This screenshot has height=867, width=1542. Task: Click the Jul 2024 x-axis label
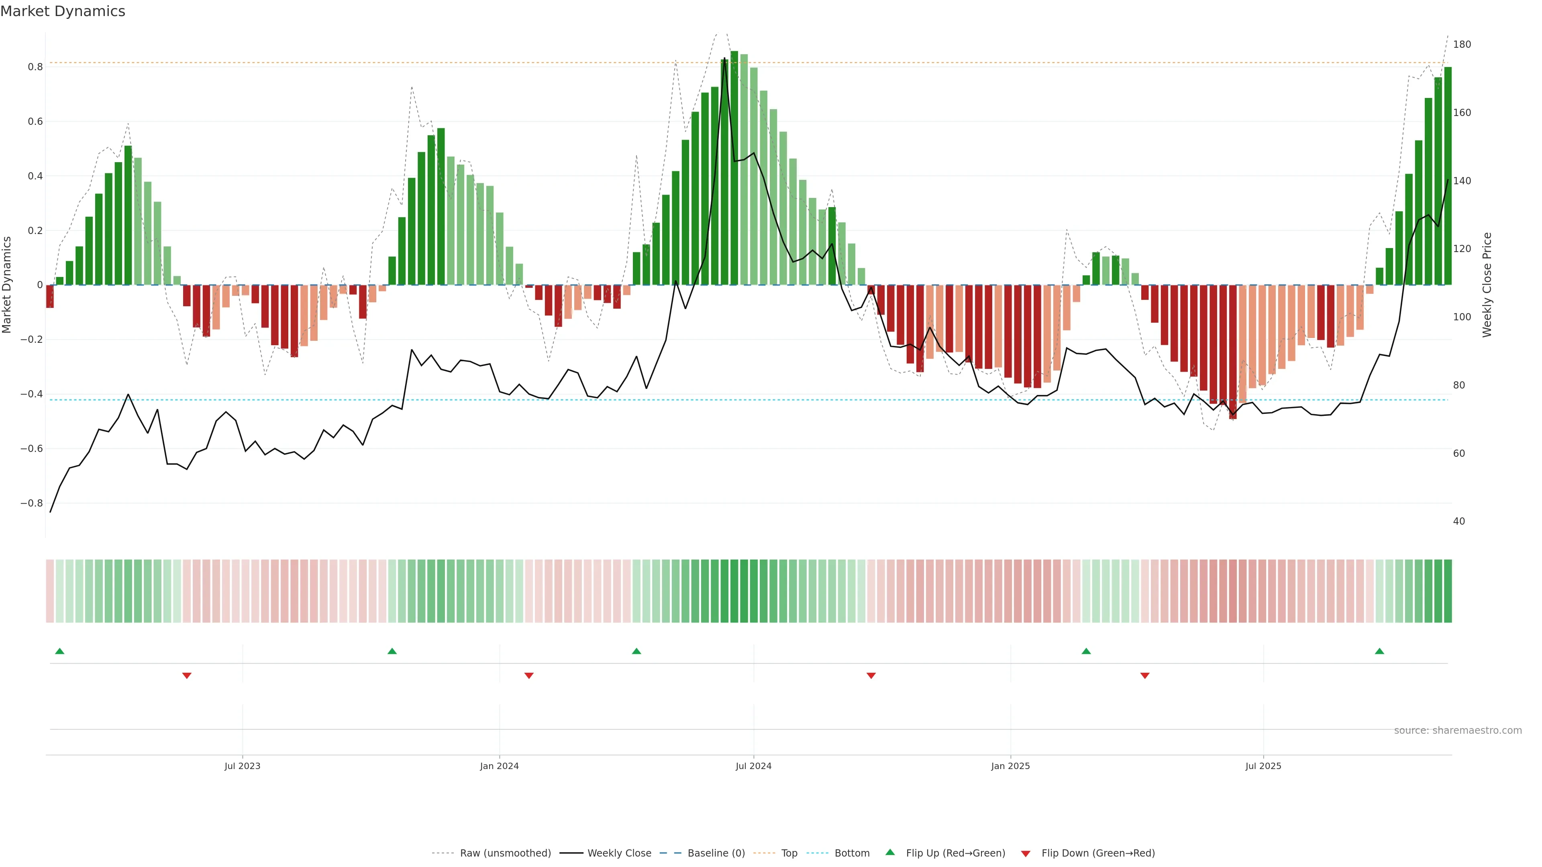(753, 766)
